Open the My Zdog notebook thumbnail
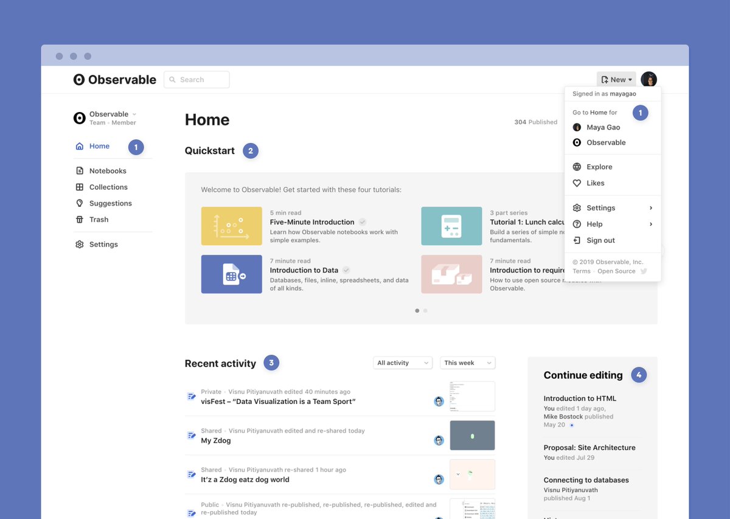 (472, 436)
